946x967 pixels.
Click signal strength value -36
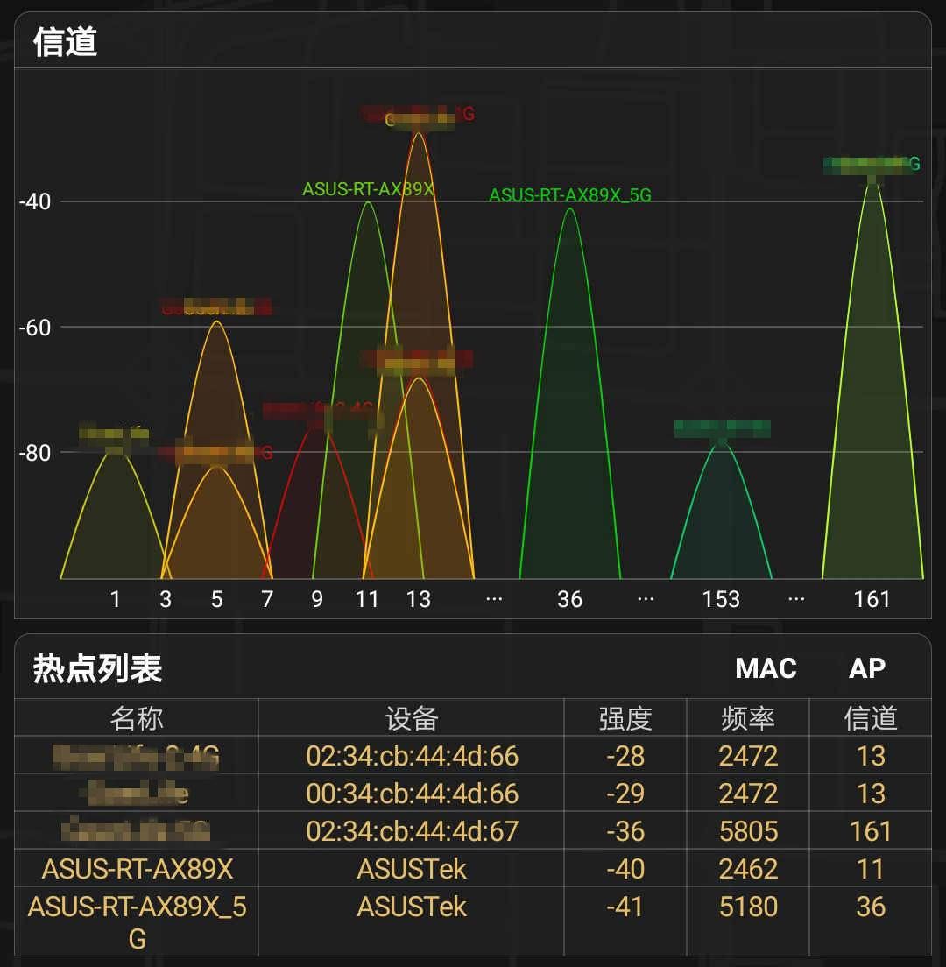coord(625,831)
